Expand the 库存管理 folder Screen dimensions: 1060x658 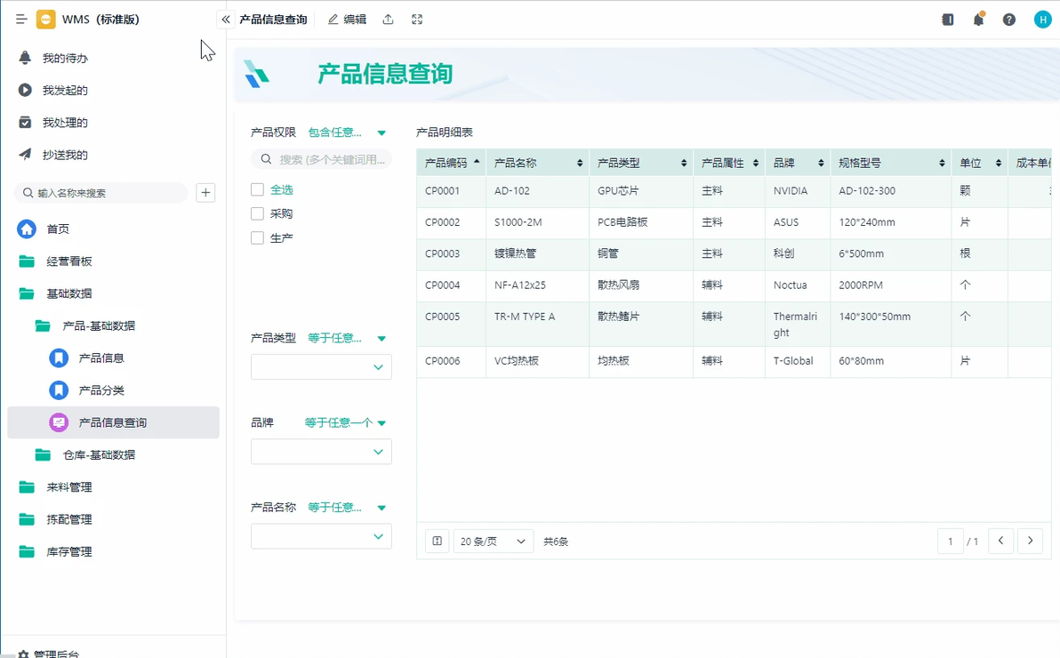(x=69, y=552)
